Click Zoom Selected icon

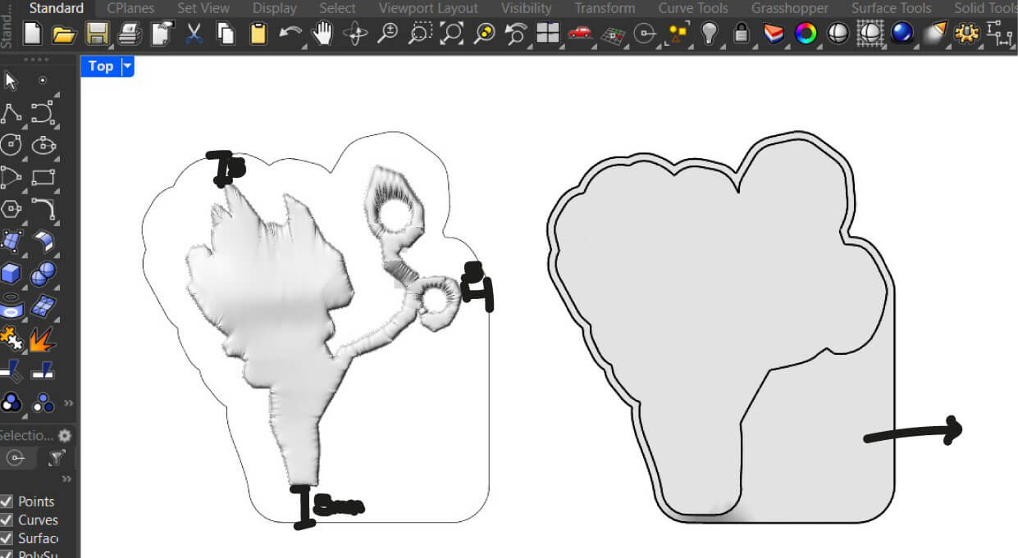(x=485, y=34)
